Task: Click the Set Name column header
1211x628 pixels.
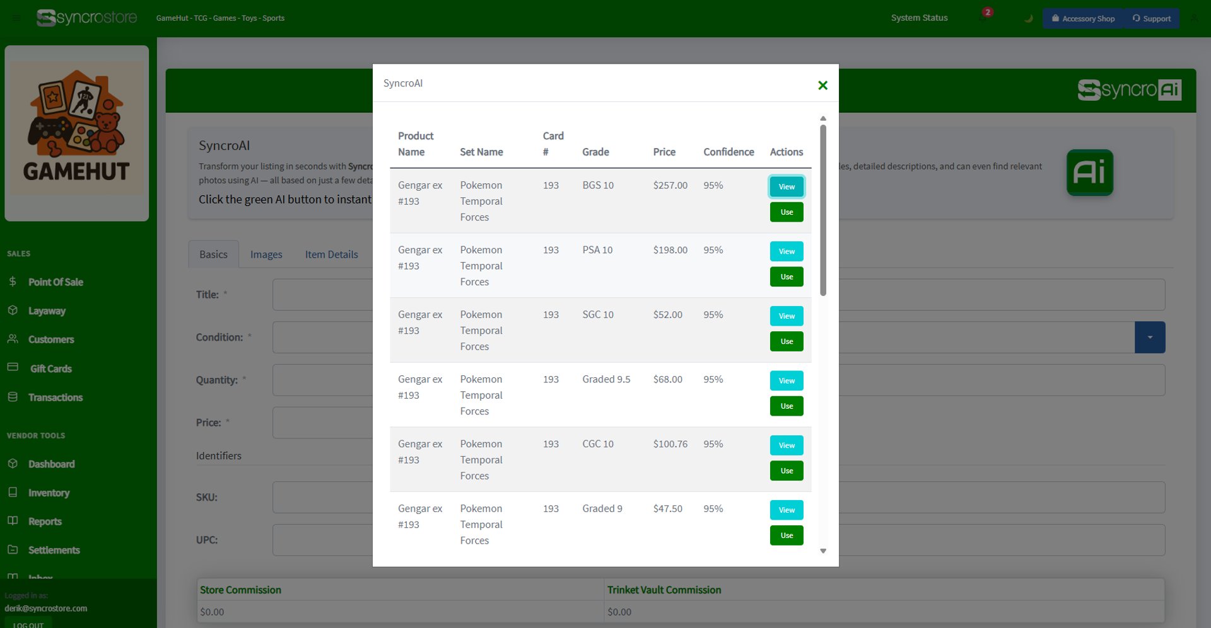Action: pos(481,152)
